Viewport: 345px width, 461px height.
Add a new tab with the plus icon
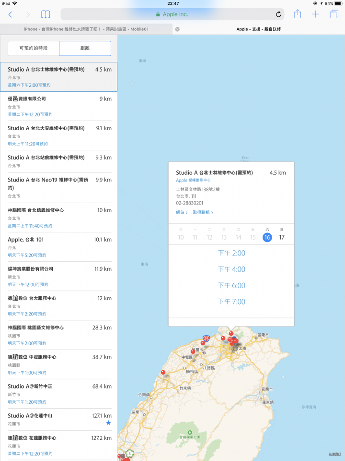[315, 14]
